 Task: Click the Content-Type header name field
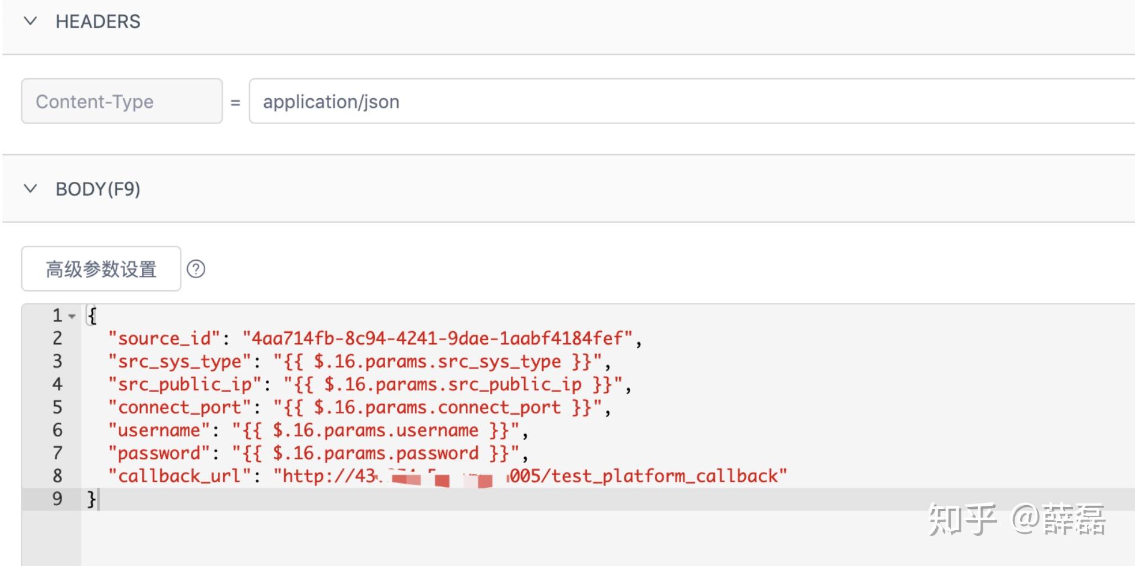point(122,101)
